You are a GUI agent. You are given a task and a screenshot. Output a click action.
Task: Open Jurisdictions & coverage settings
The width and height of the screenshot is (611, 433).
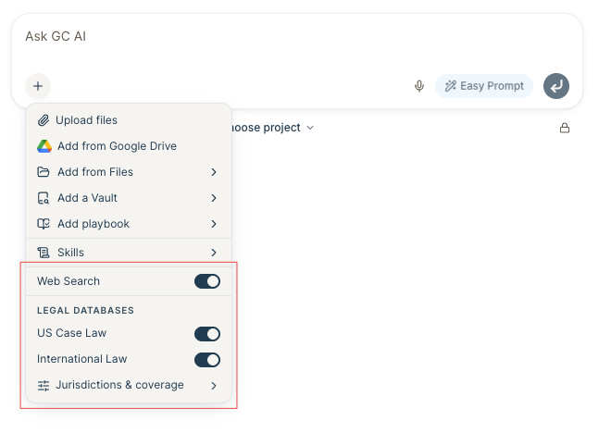129,385
